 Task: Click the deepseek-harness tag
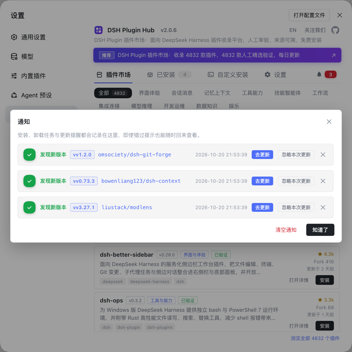point(150,282)
